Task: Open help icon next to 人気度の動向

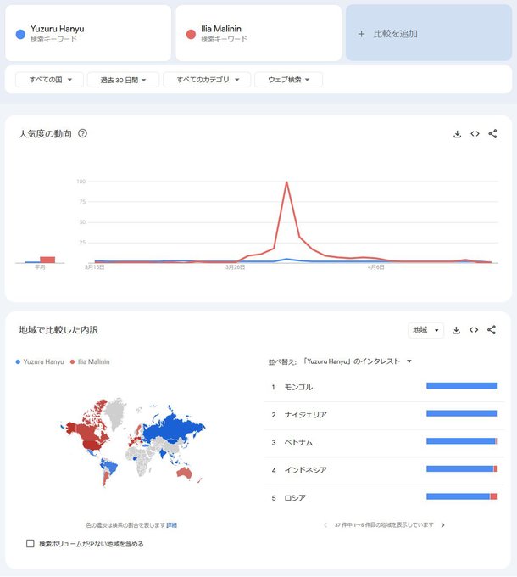Action: click(82, 134)
